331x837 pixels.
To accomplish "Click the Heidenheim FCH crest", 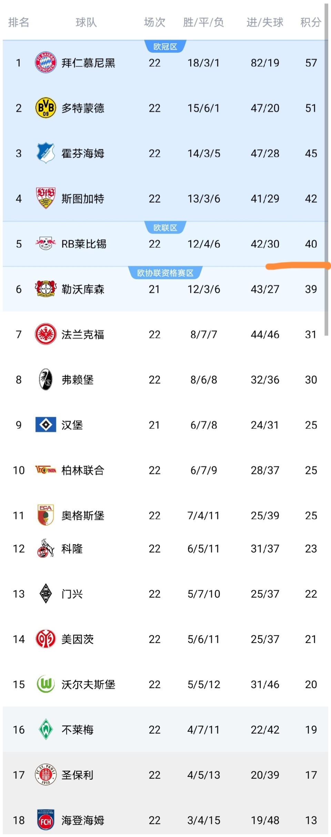I will [46, 820].
